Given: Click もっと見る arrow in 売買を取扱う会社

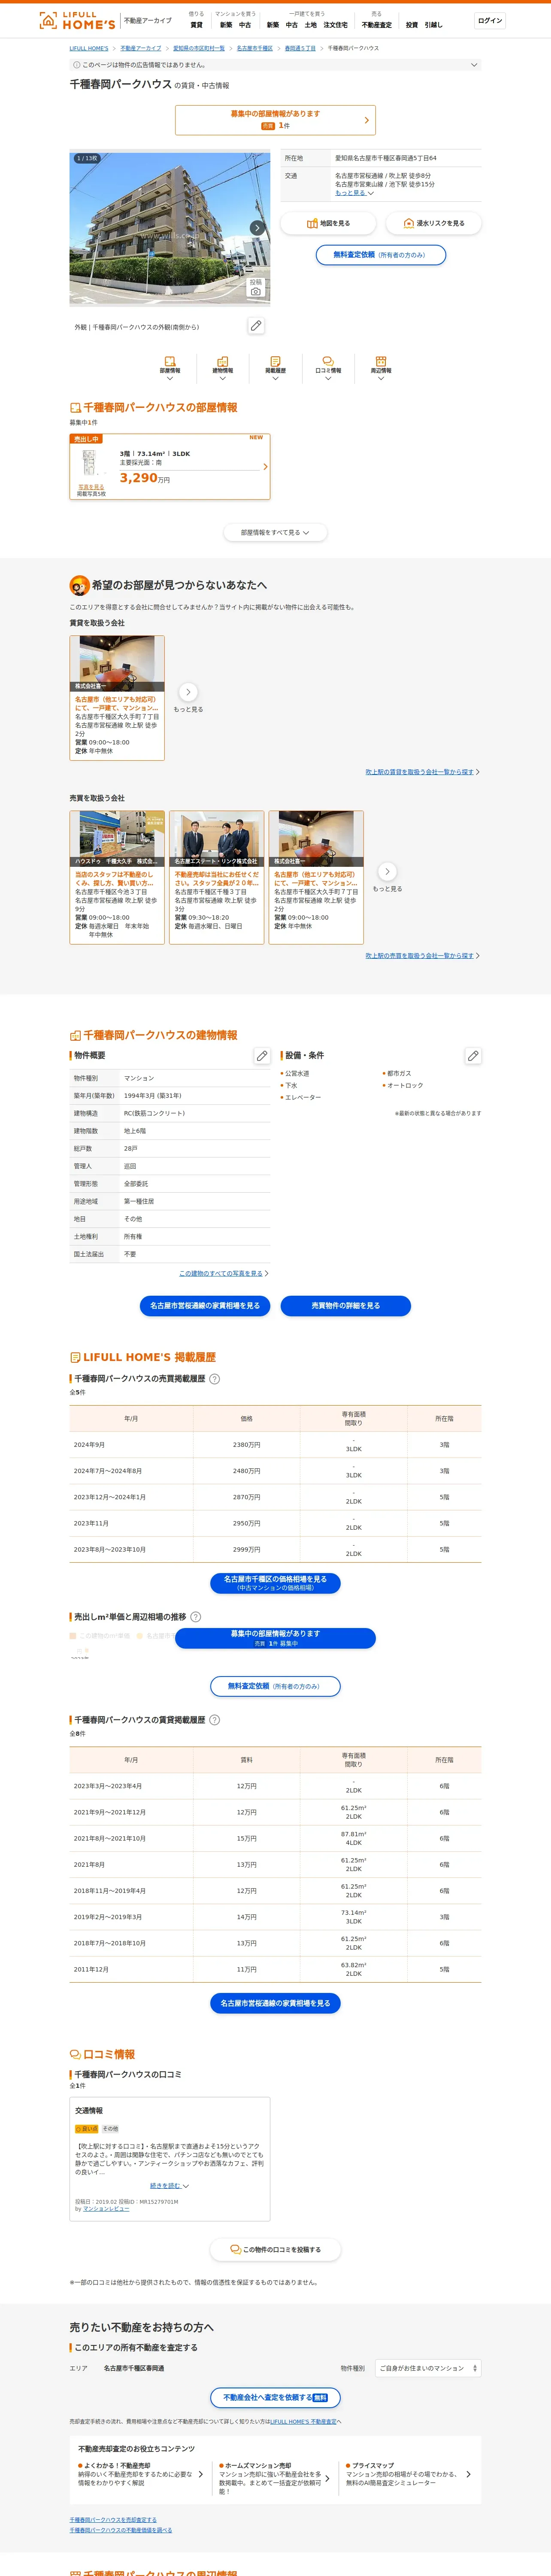Looking at the screenshot, I should (x=387, y=871).
